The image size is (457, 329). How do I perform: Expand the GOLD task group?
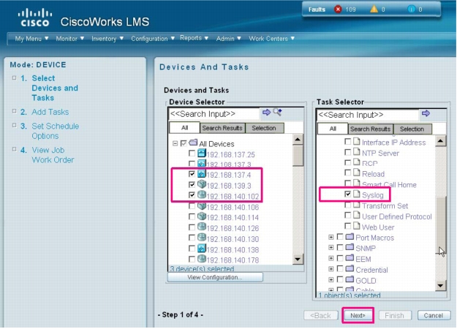(x=331, y=280)
